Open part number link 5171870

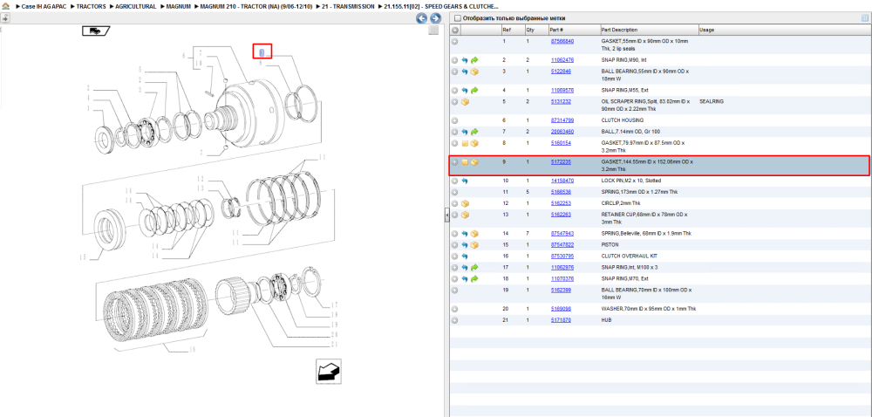click(561, 320)
